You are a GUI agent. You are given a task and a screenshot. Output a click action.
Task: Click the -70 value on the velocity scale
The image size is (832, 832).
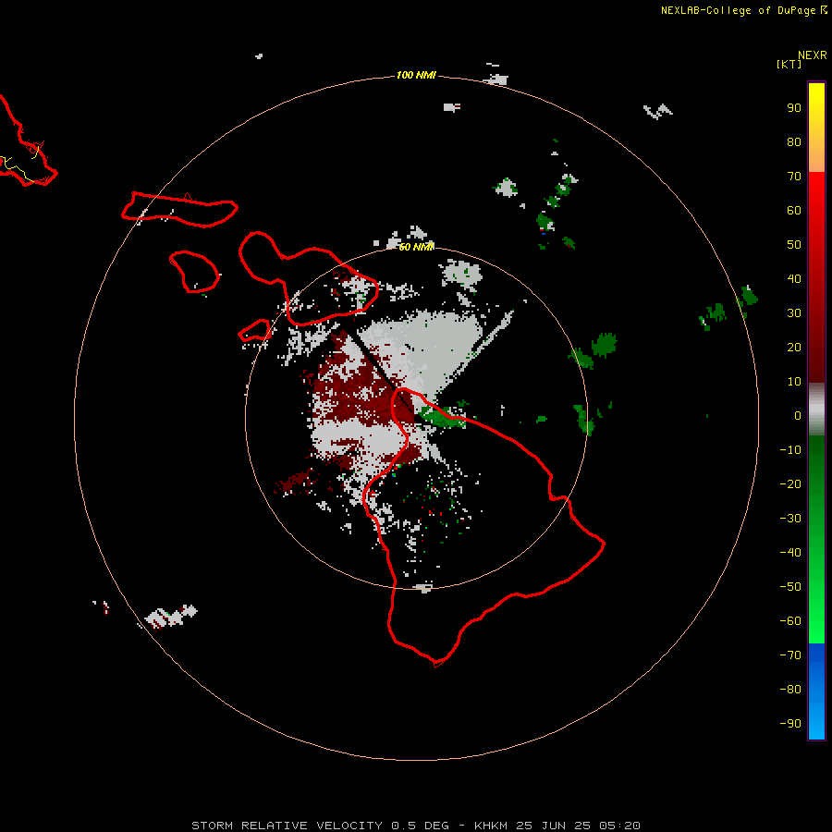coord(790,655)
